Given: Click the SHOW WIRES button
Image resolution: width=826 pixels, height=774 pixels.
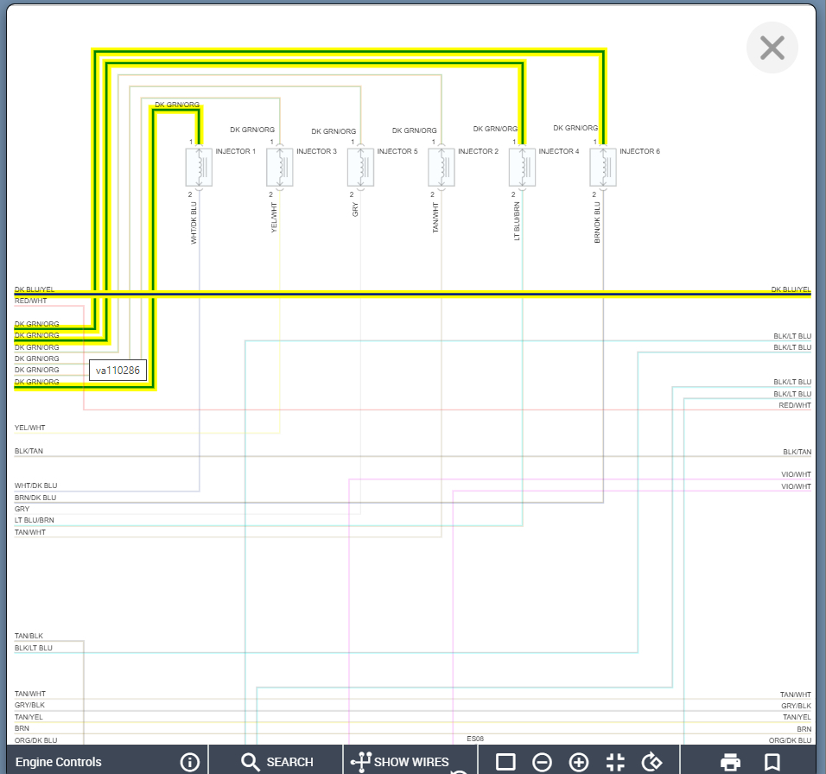Looking at the screenshot, I should coord(400,761).
